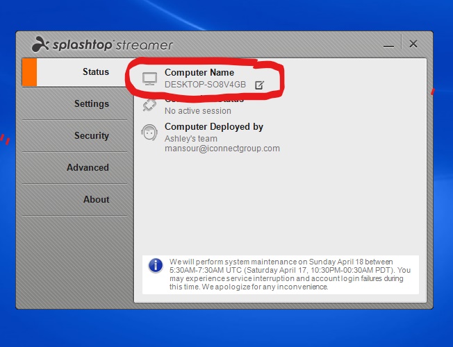Click the headset agent icon
The image size is (453, 347).
[149, 133]
